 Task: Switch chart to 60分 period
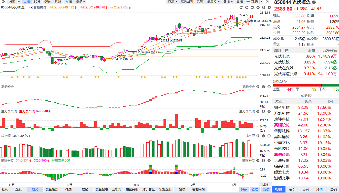[48, 2]
